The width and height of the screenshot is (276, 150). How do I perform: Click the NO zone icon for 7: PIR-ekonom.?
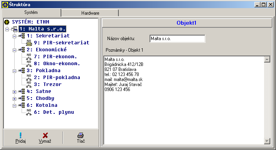tap(29, 57)
